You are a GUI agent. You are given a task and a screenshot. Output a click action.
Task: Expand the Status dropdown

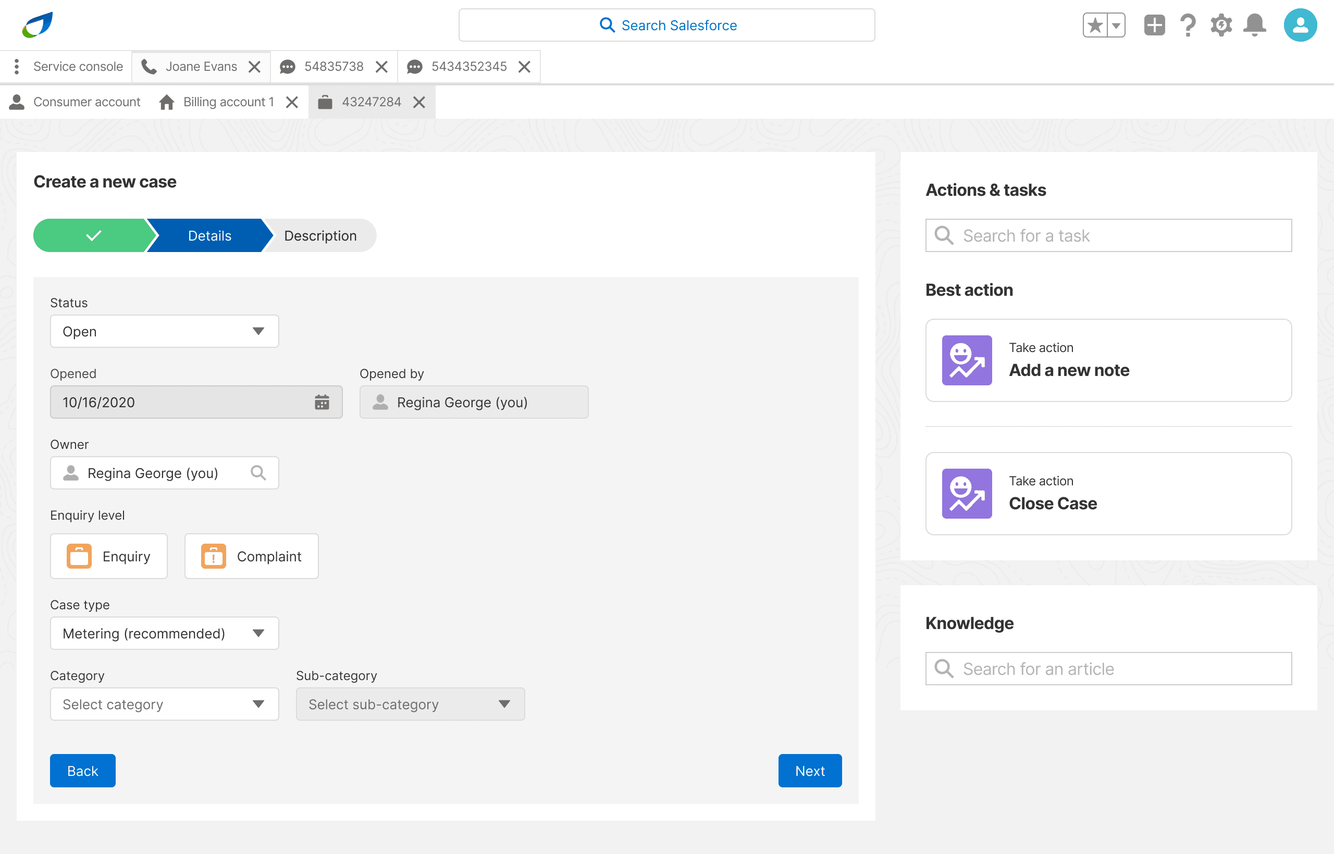pos(164,332)
